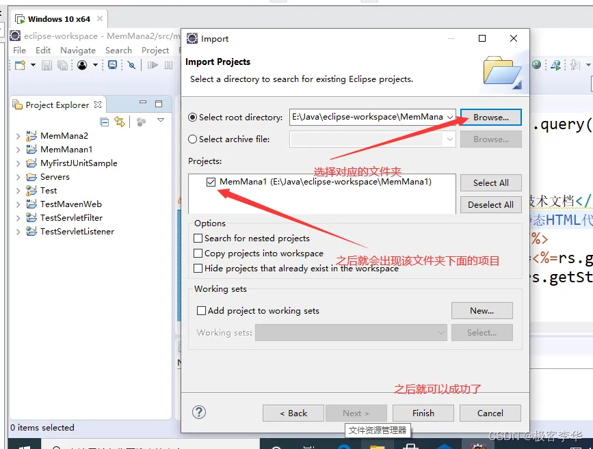
Task: Expand the TestServletListener project
Action: (18, 232)
